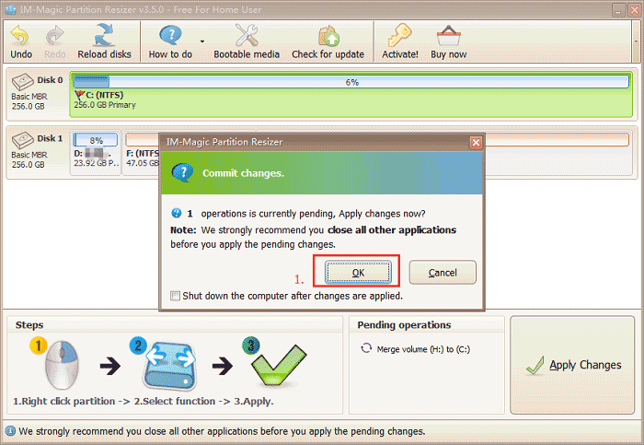Click Disk 1 Basic MBR label
The width and height of the screenshot is (644, 445).
tap(29, 155)
